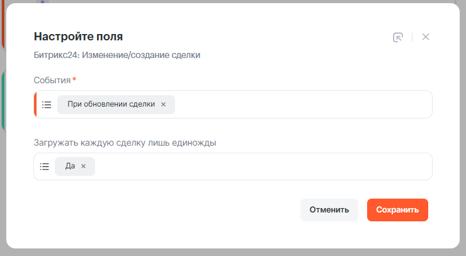Viewport: 466px width, 256px height.
Task: Click the green block behind the dialog
Action: point(3,101)
